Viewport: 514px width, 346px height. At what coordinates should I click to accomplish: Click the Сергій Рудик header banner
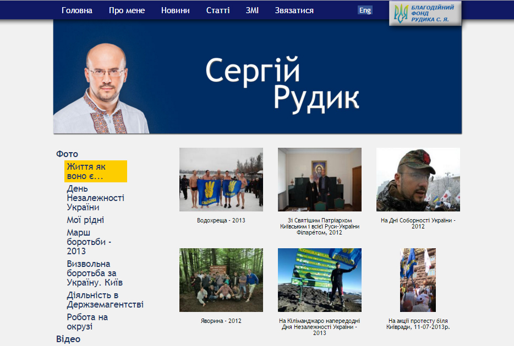[x=258, y=77]
